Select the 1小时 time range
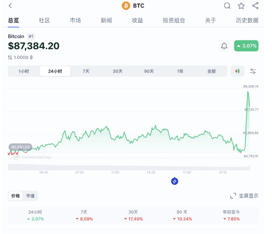The image size is (272, 234). [x=24, y=71]
